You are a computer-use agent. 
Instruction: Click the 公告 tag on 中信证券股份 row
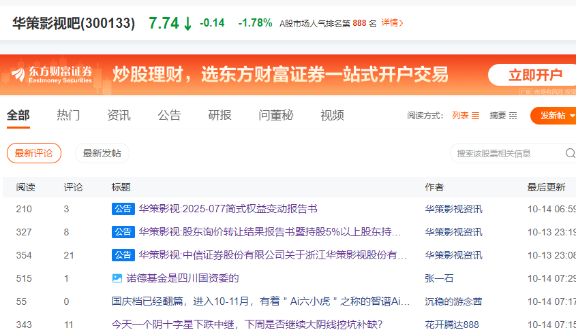pyautogui.click(x=123, y=255)
